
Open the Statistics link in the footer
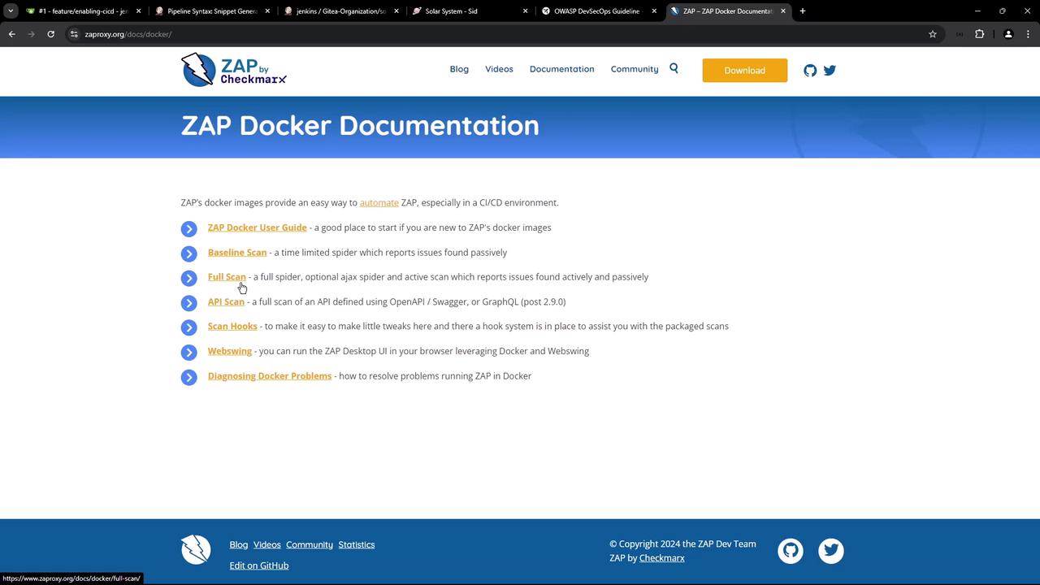point(357,544)
